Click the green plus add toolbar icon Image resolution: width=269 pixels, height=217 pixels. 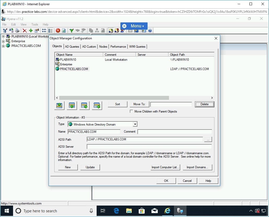click(x=31, y=31)
